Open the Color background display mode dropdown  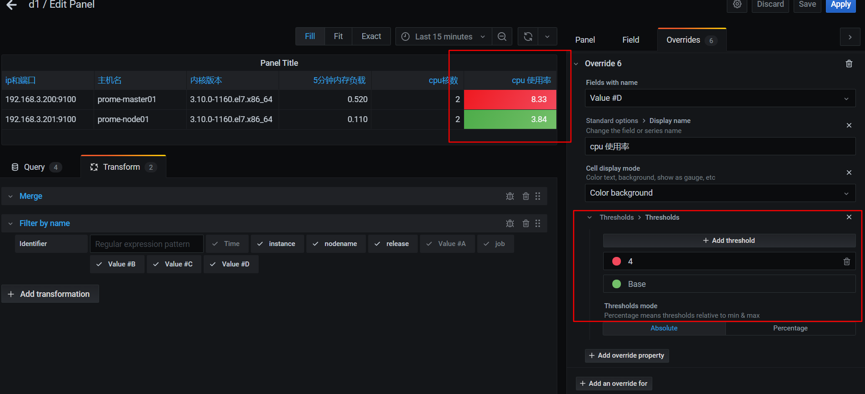[720, 193]
